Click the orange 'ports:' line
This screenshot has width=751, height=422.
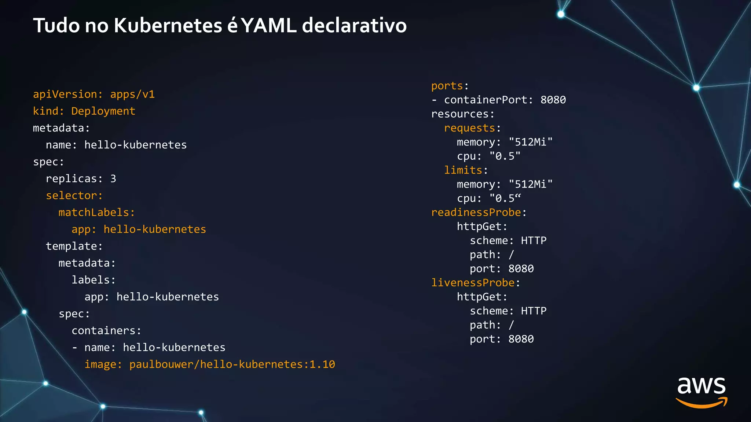pos(450,86)
